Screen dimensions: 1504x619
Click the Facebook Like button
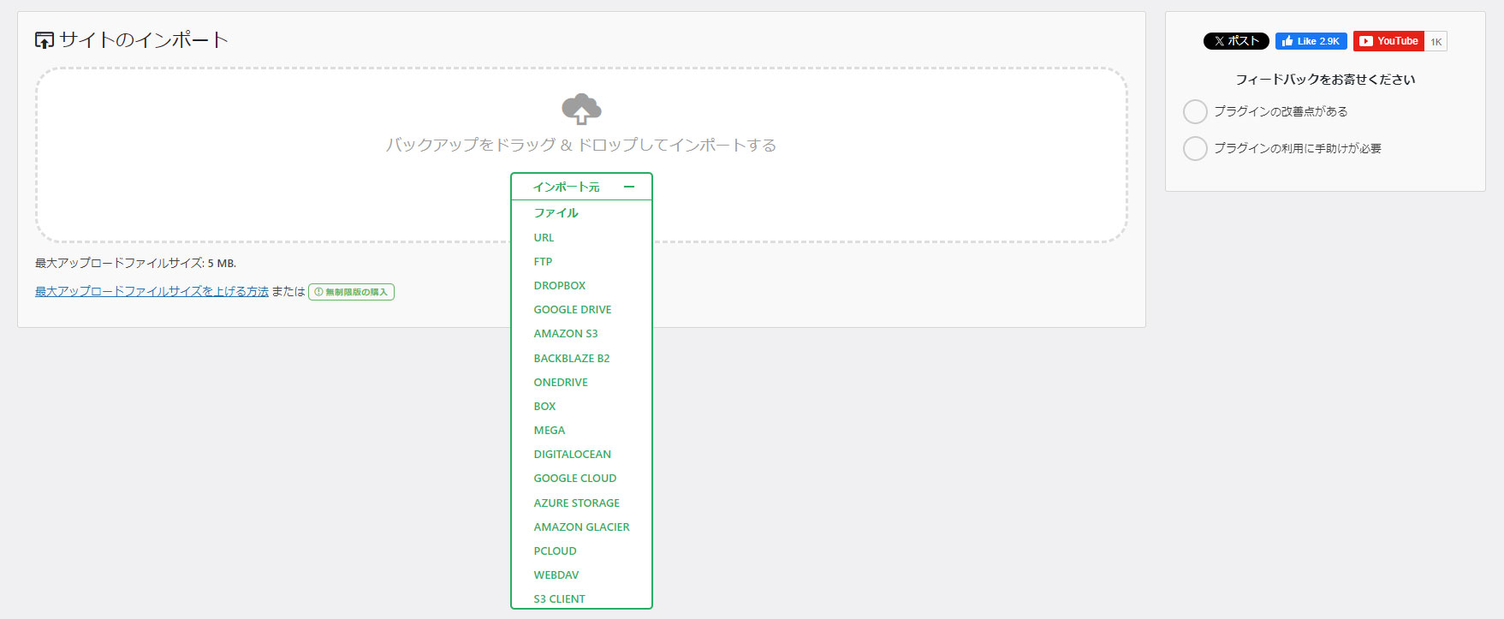click(1311, 41)
